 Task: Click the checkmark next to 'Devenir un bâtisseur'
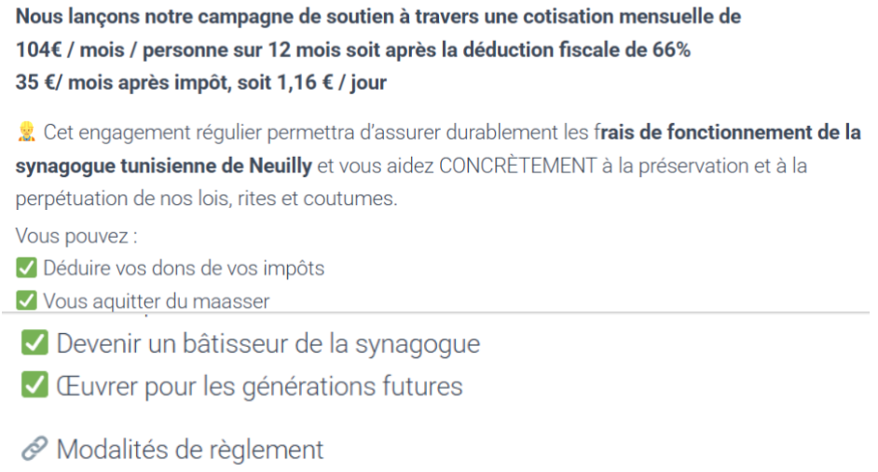34,343
